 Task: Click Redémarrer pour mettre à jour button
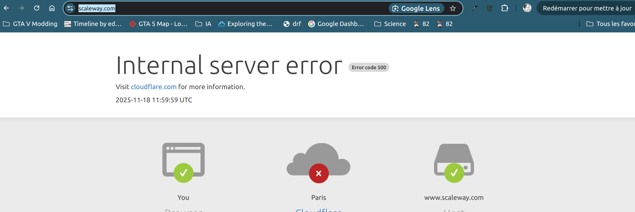pos(587,8)
